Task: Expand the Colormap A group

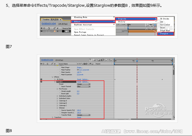Action: pos(57,101)
